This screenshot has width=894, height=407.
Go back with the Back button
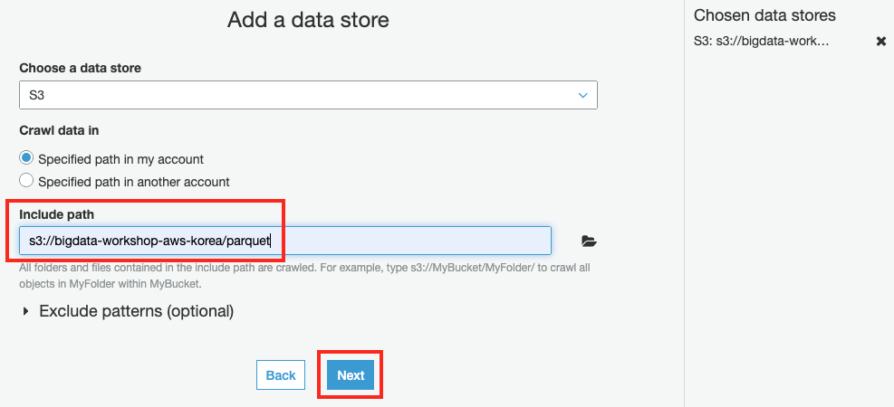click(281, 375)
